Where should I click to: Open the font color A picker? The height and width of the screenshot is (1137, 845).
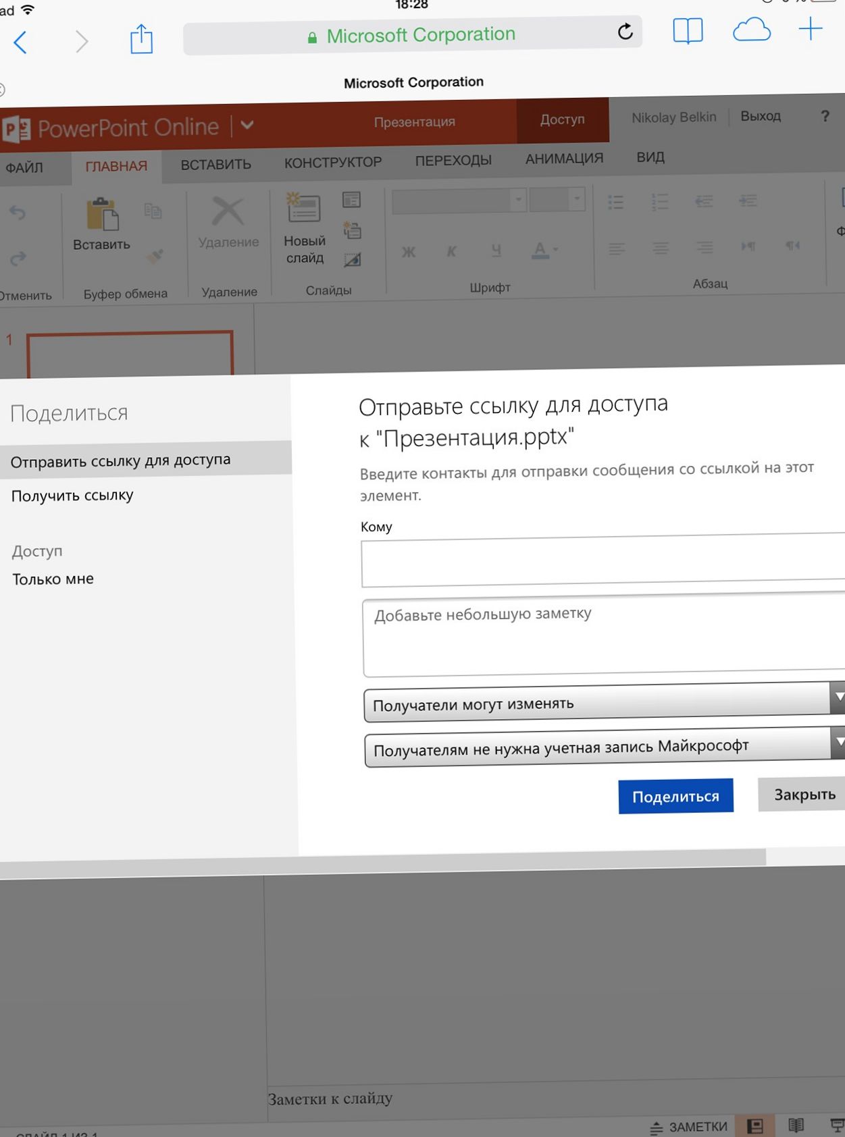[x=544, y=250]
